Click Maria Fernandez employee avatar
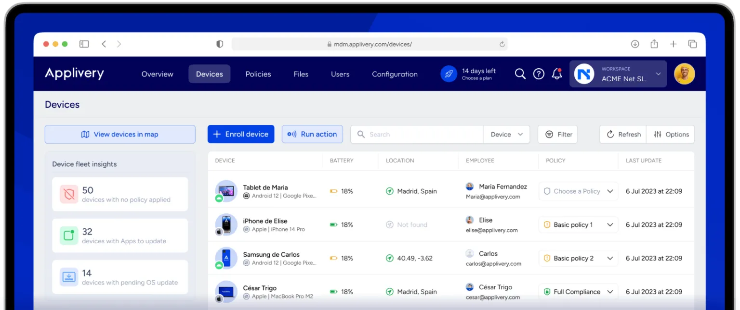740x310 pixels. point(470,186)
